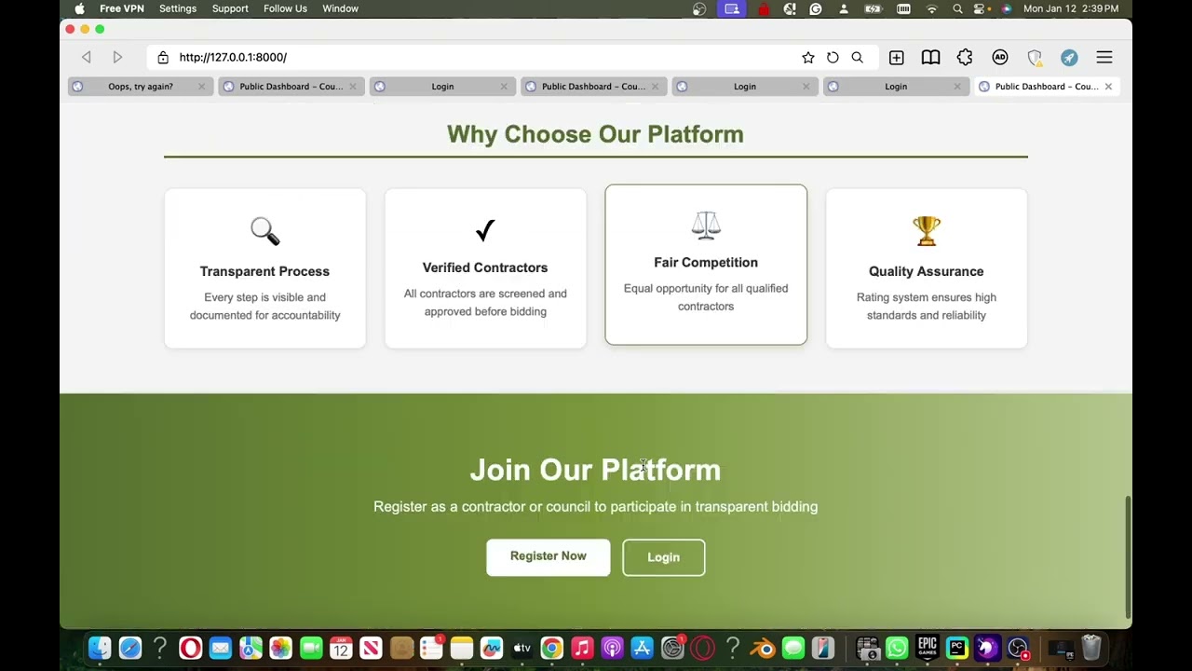Open the extensions puzzle-piece icon
This screenshot has height=671, width=1192.
[965, 58]
